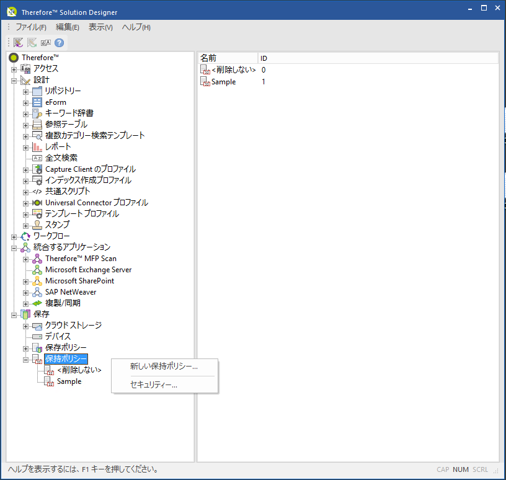506x480 pixels.
Task: Expand the レポート node
Action: pos(25,148)
